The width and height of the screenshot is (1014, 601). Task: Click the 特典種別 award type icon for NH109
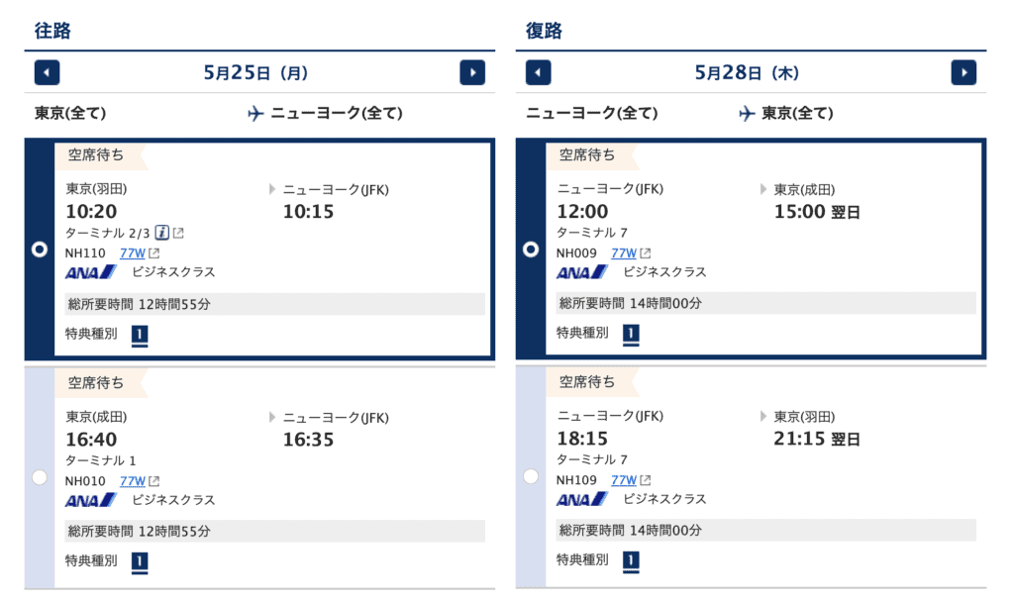(631, 560)
